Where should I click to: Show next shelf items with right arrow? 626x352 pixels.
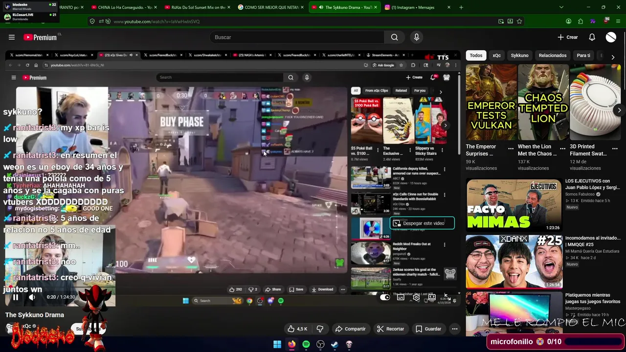click(619, 110)
